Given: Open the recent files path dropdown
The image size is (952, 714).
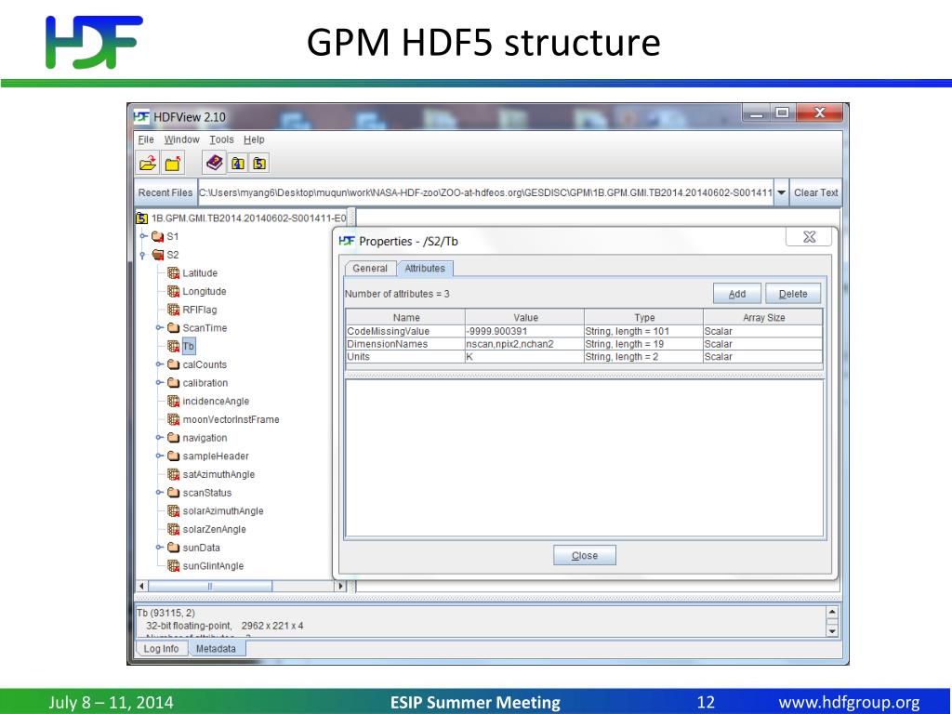Looking at the screenshot, I should 781,192.
